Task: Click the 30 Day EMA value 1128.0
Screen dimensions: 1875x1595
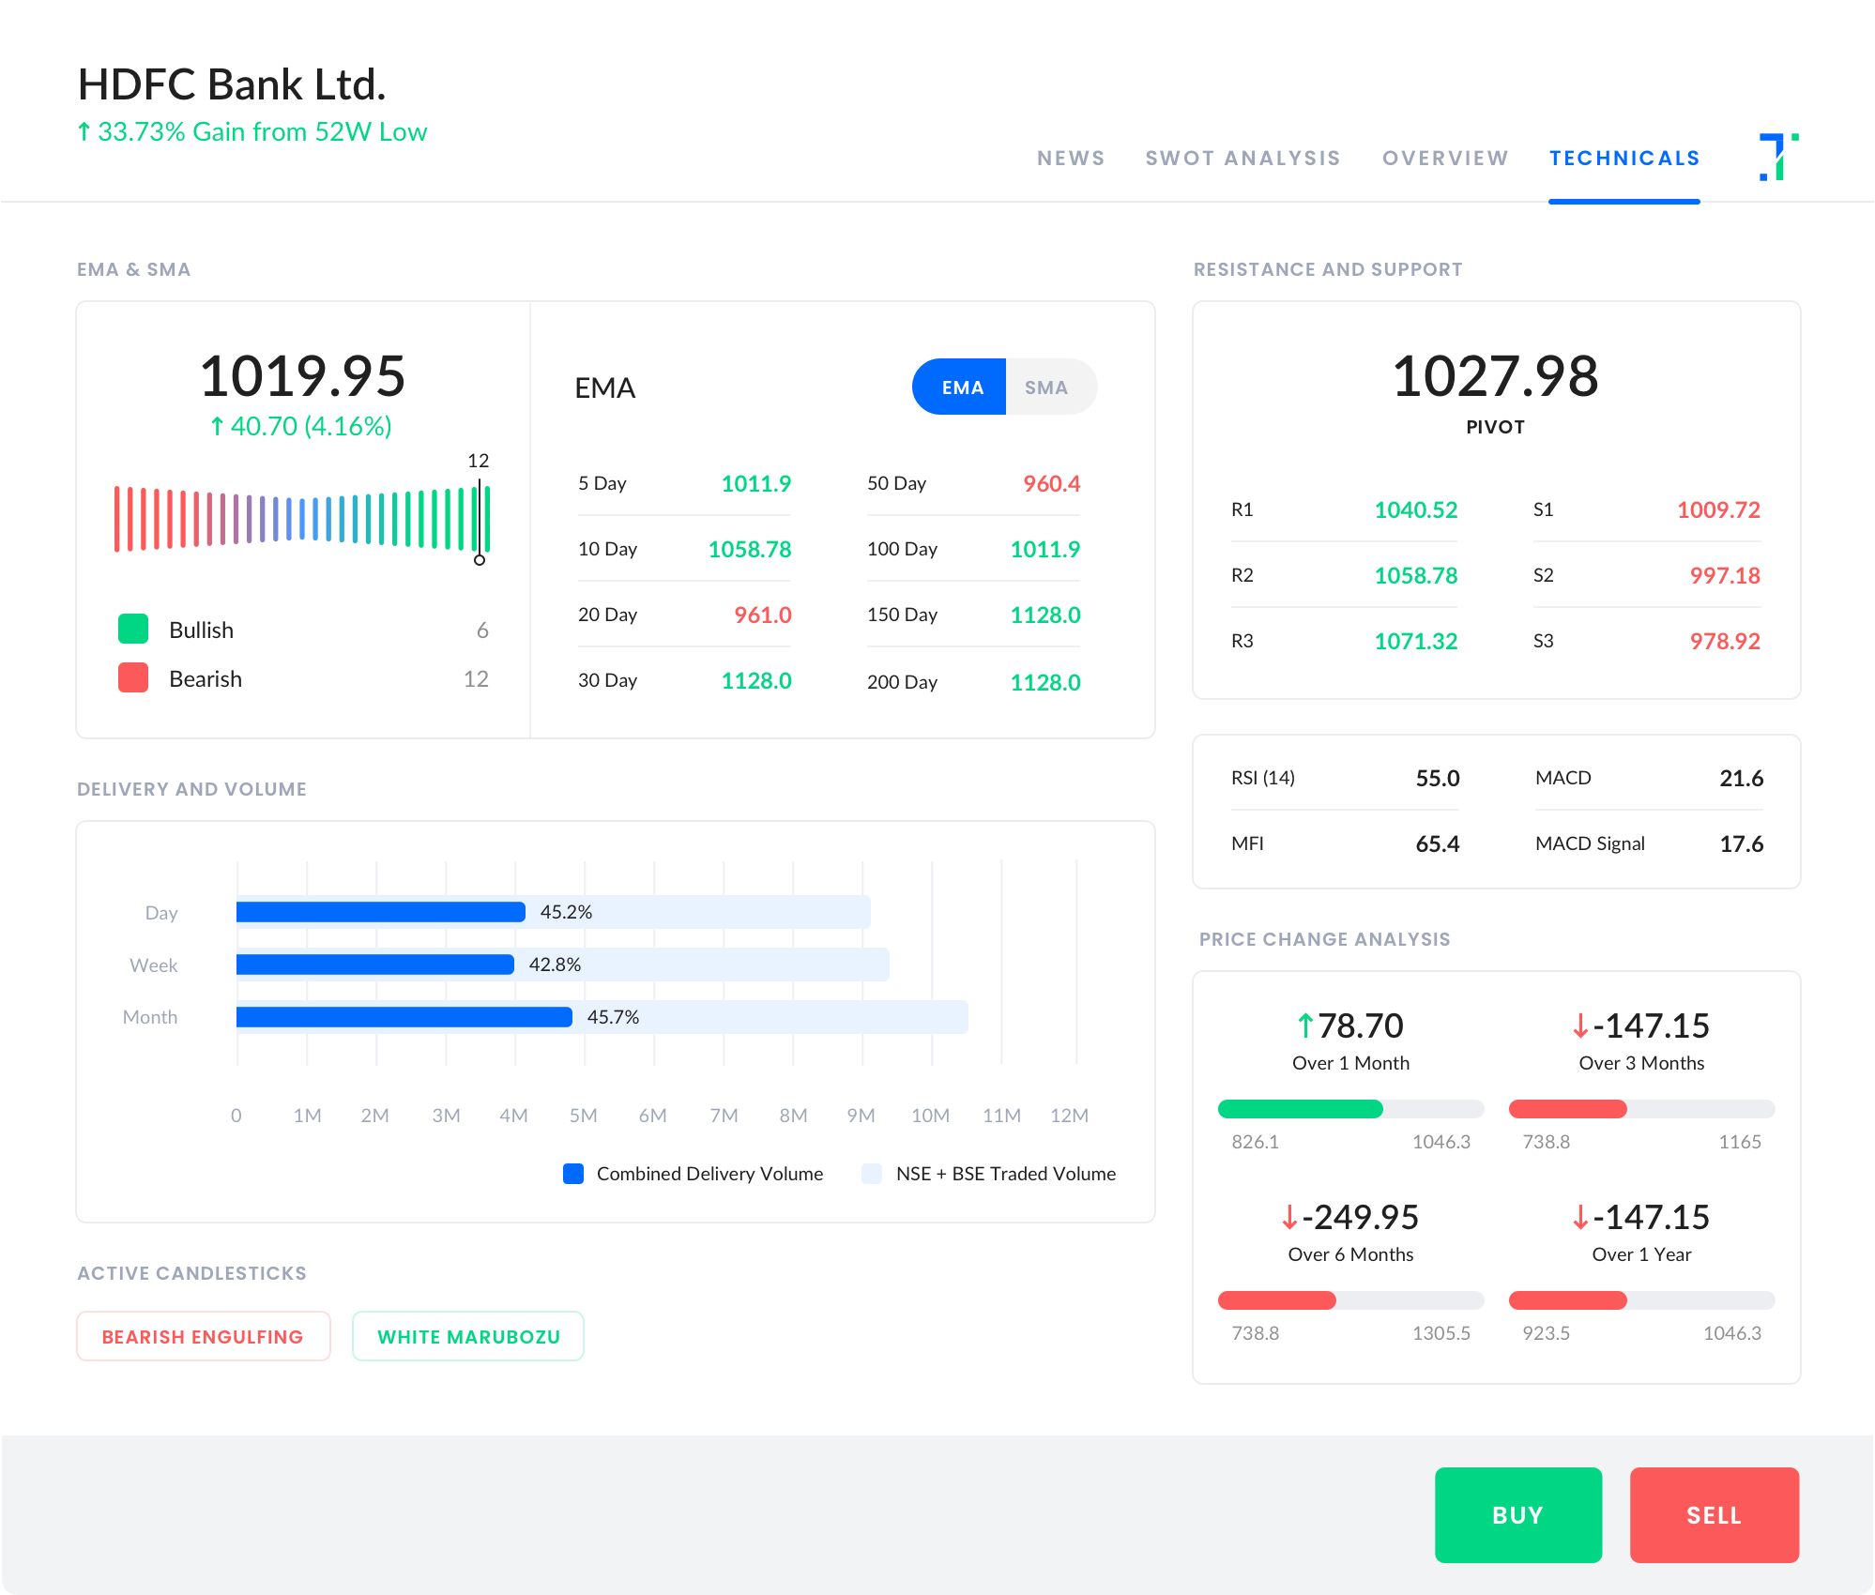Action: (755, 680)
